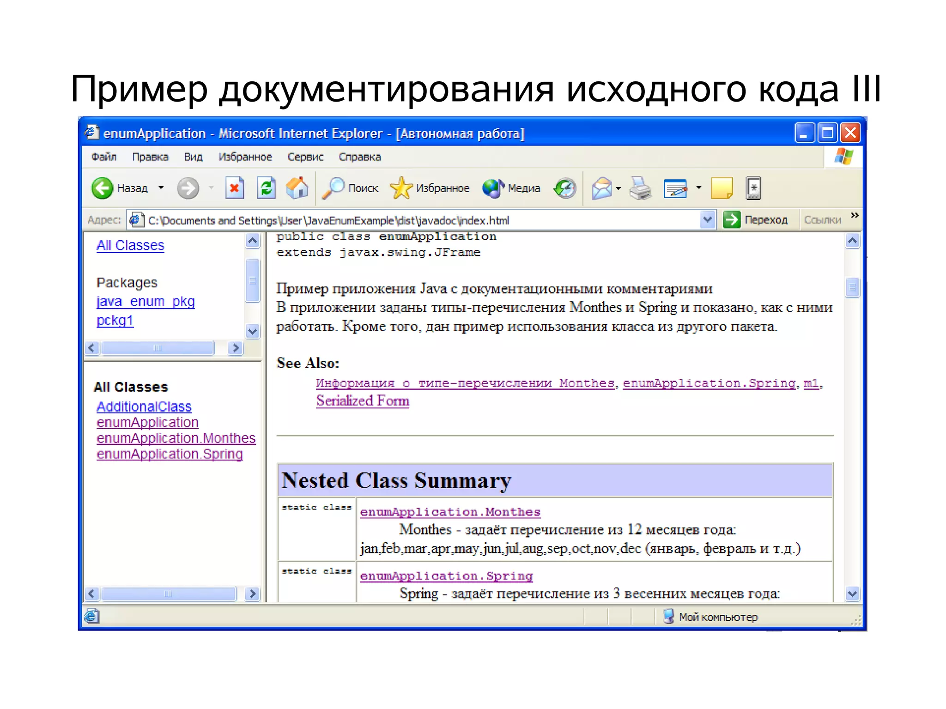Click the Nested Class Summary heading
946x709 pixels.
[x=396, y=481]
